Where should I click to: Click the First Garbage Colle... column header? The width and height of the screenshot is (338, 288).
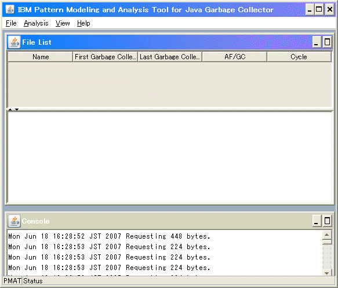105,57
